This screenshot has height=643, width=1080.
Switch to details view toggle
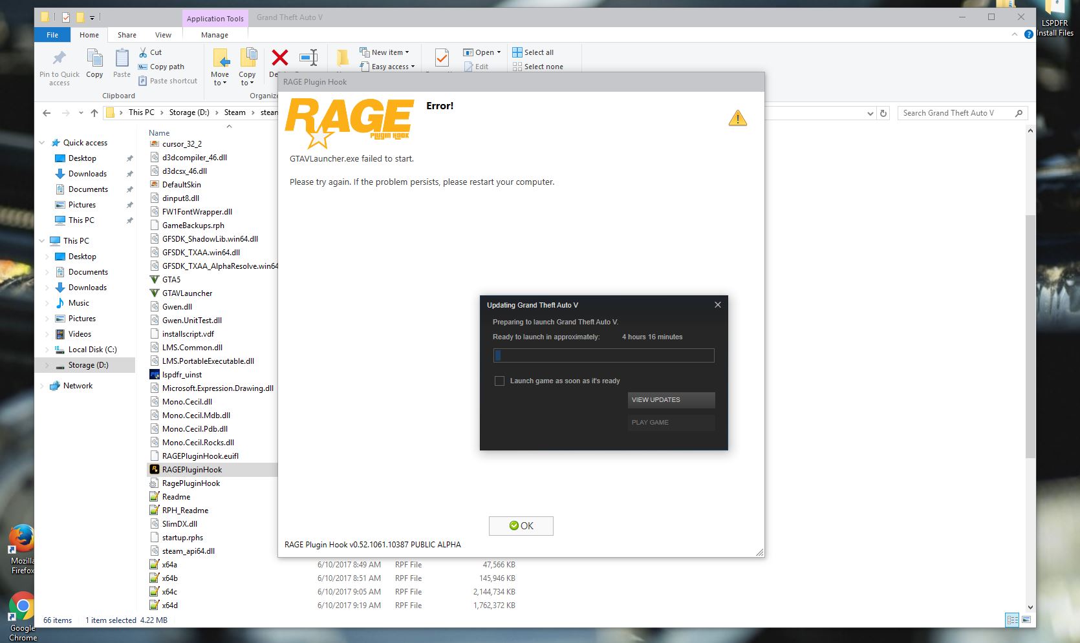(1012, 620)
